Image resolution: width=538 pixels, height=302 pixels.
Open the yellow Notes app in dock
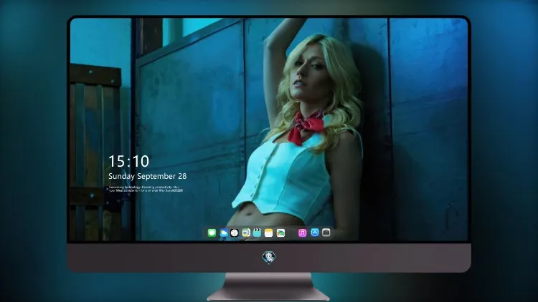click(x=269, y=233)
